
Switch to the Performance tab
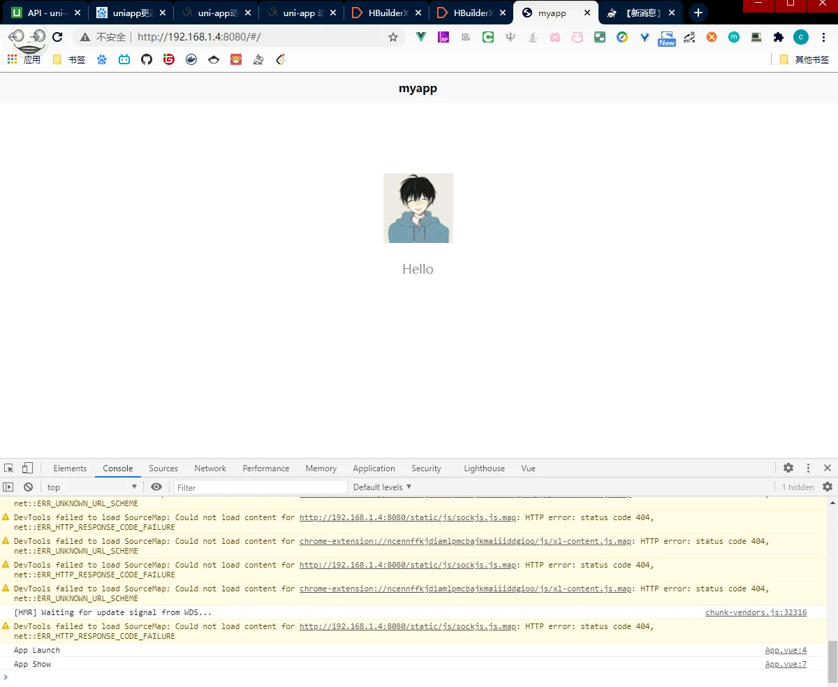[x=266, y=468]
